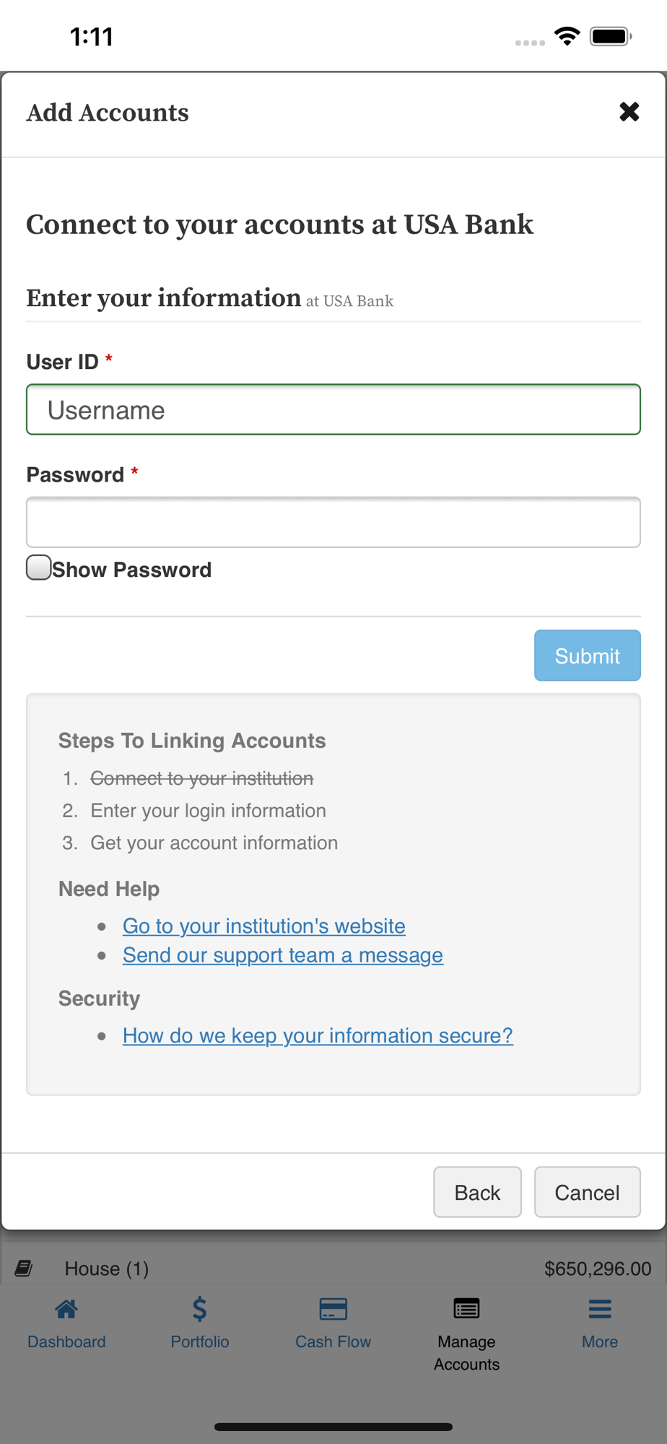Cancel adding accounts
The height and width of the screenshot is (1444, 667).
587,1192
